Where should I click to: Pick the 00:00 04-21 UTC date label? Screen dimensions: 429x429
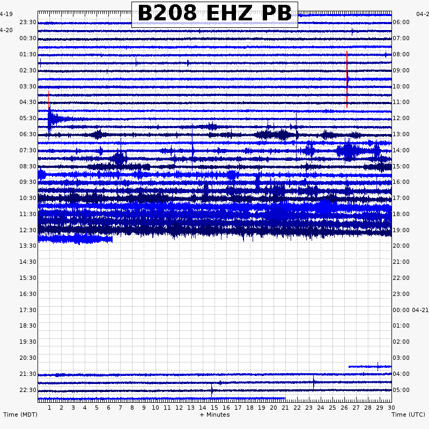point(411,310)
